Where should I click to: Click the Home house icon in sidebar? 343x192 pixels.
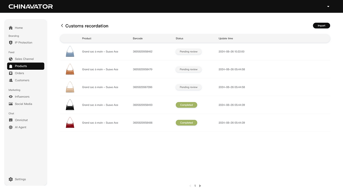click(10, 28)
